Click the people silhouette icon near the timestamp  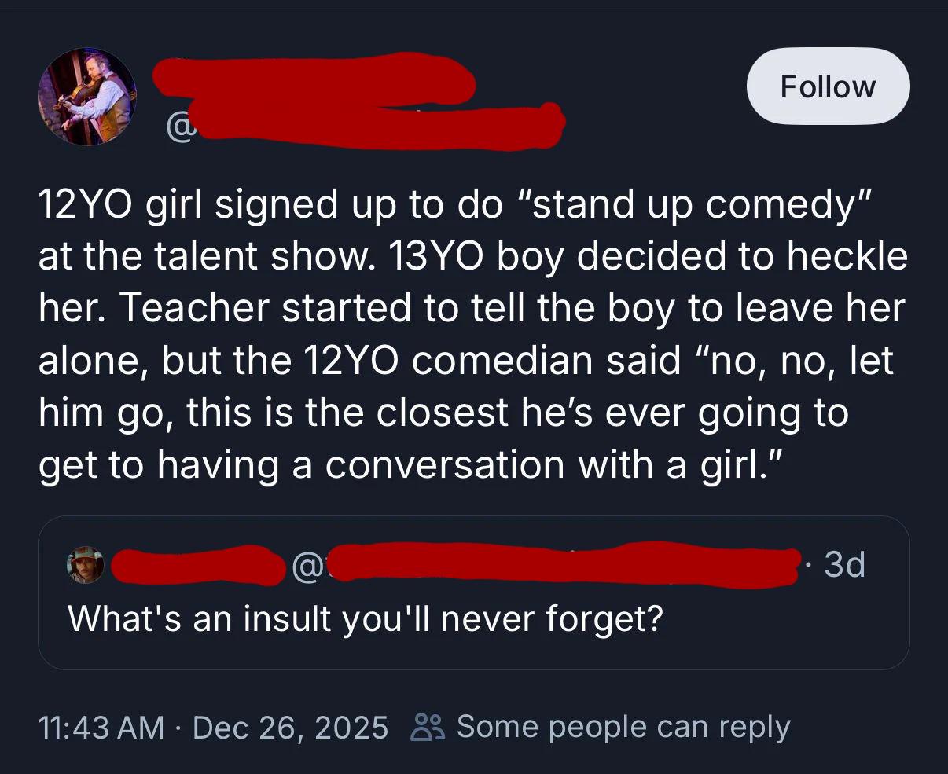point(428,727)
